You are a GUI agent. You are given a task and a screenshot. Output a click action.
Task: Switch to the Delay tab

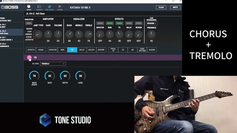tap(82, 50)
